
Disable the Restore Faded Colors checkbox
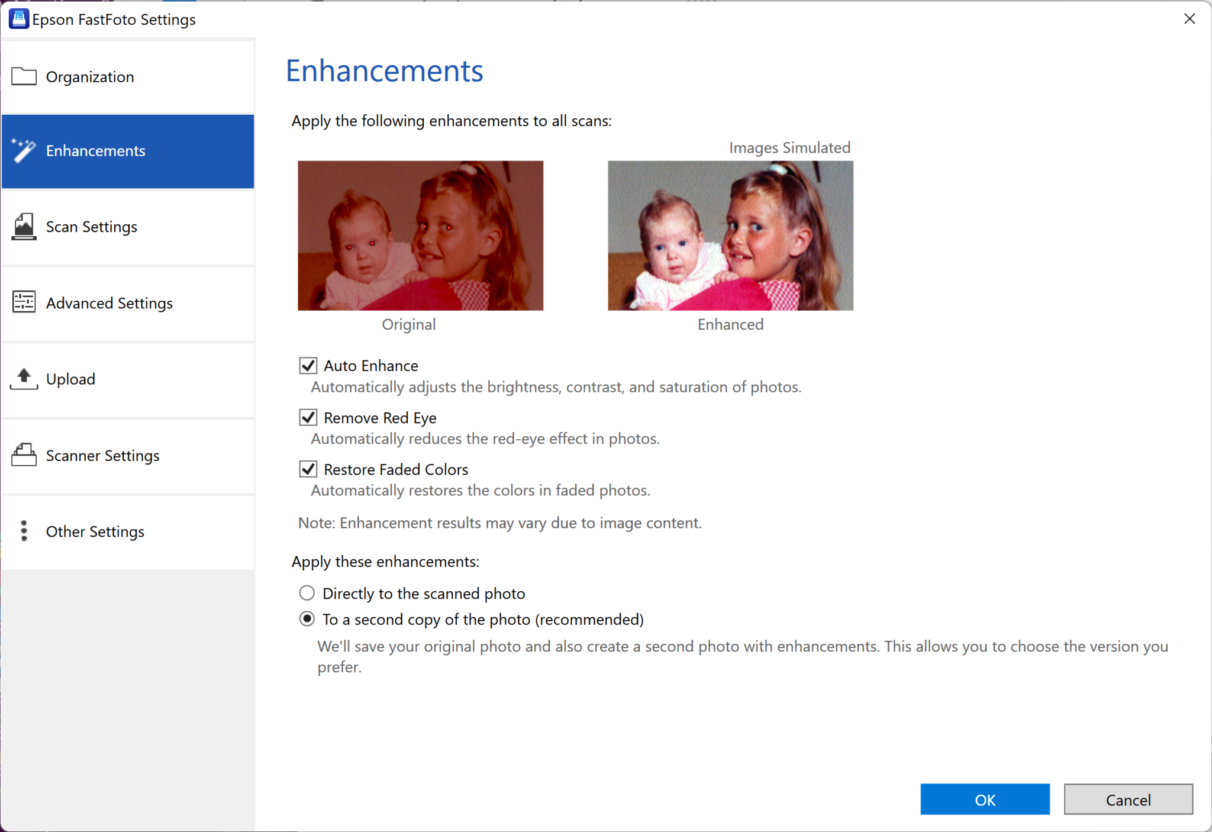point(308,469)
